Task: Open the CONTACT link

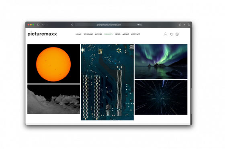Action: 135,34
